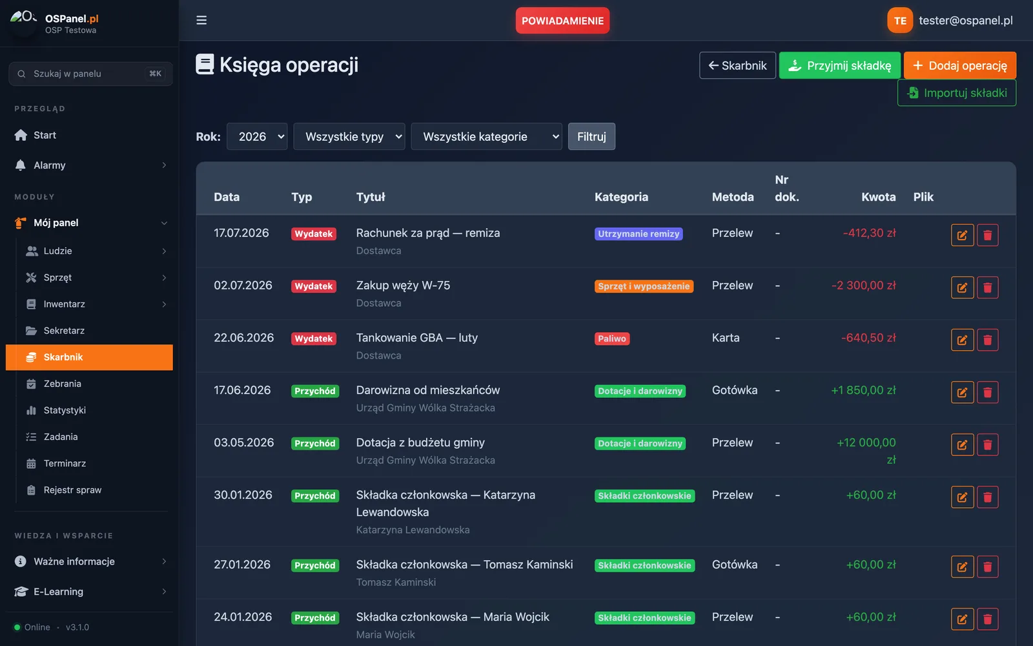The height and width of the screenshot is (646, 1033).
Task: Open Rejestr spraw in sidebar
Action: (90, 490)
